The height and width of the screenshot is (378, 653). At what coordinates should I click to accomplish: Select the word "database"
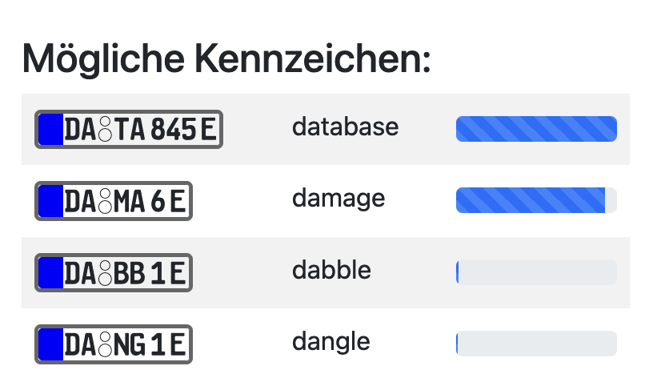345,127
